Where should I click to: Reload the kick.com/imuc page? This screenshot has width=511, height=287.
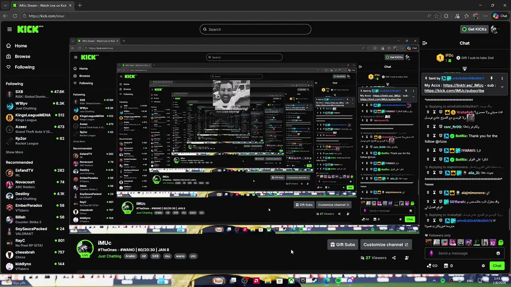(x=15, y=16)
